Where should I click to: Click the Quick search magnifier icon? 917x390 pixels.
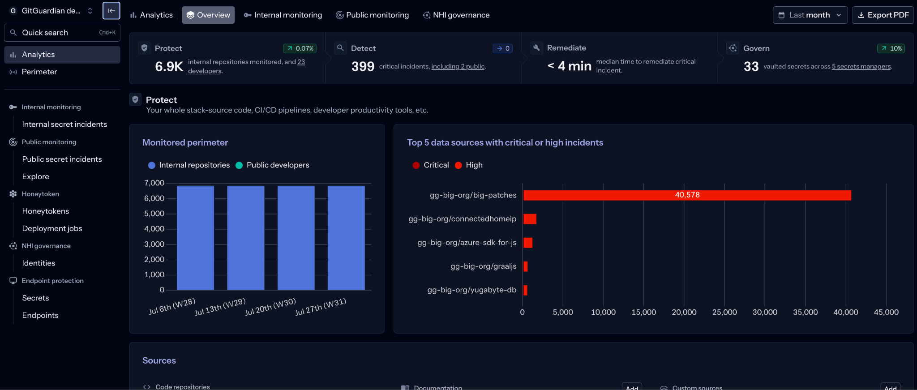[x=13, y=33]
